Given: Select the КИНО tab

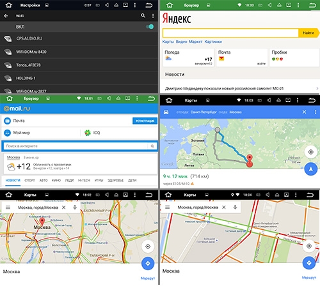Looking at the screenshot, I should pyautogui.click(x=56, y=181).
